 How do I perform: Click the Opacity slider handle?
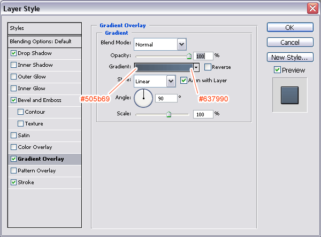(x=189, y=55)
